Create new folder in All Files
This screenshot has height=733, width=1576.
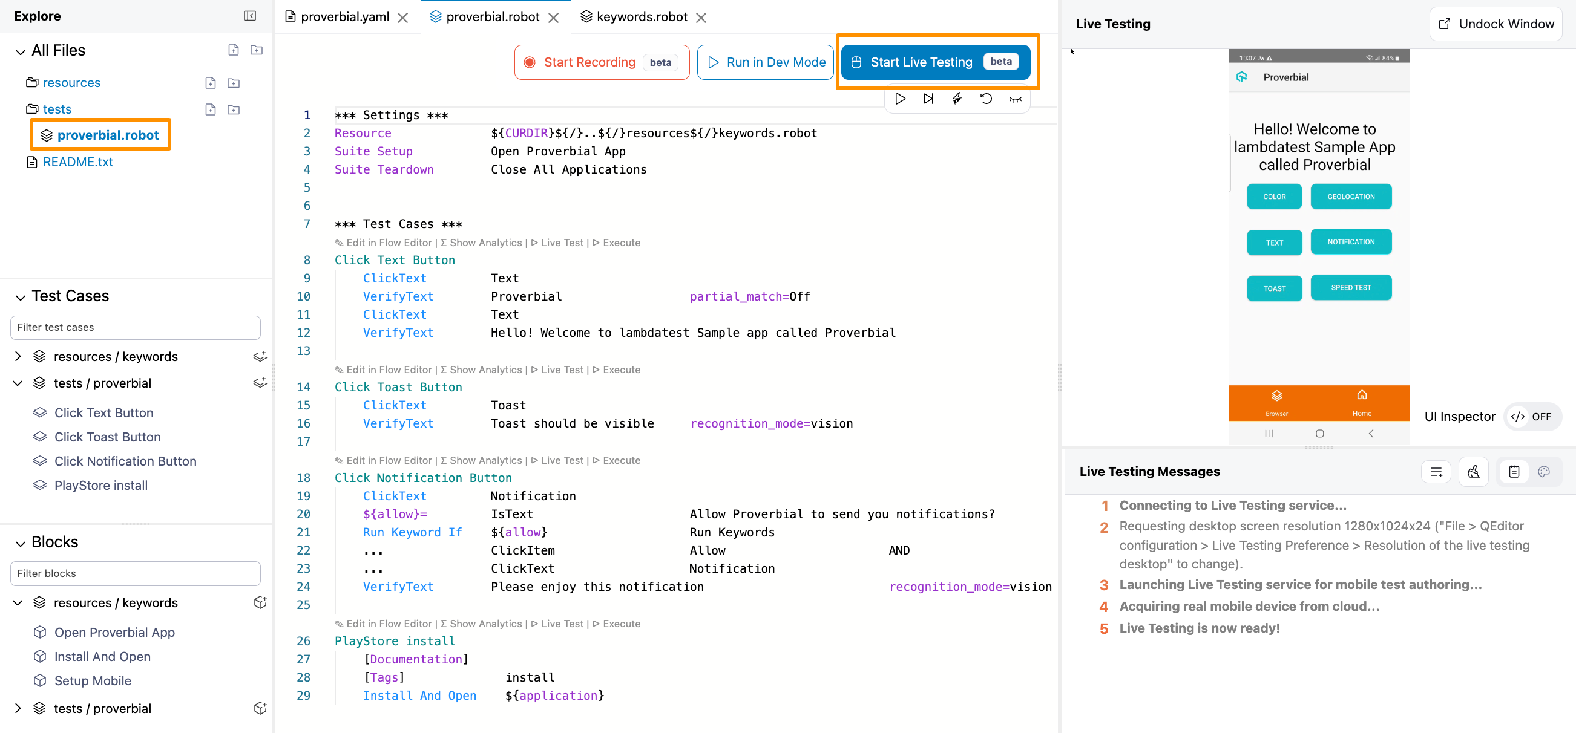(257, 50)
